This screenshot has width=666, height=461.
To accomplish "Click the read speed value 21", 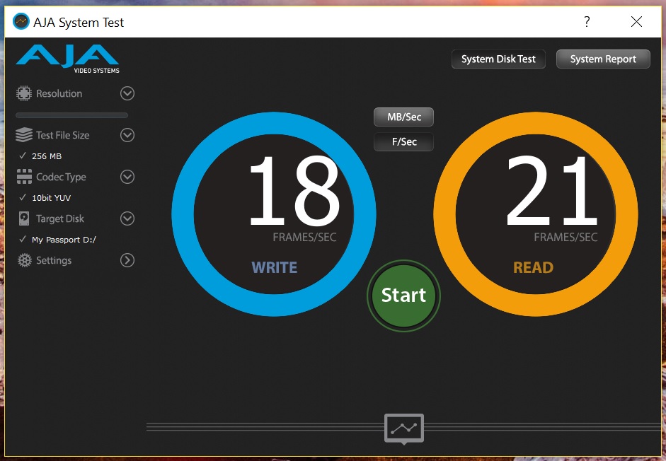I will tap(552, 190).
